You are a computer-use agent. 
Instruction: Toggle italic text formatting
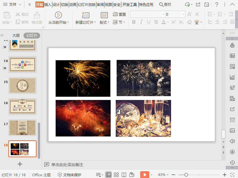click(141, 22)
